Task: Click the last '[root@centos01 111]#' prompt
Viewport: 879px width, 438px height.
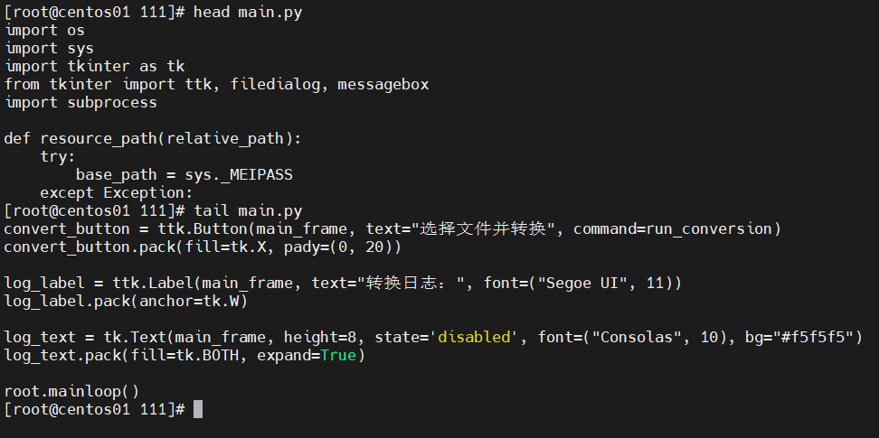Action: 94,409
